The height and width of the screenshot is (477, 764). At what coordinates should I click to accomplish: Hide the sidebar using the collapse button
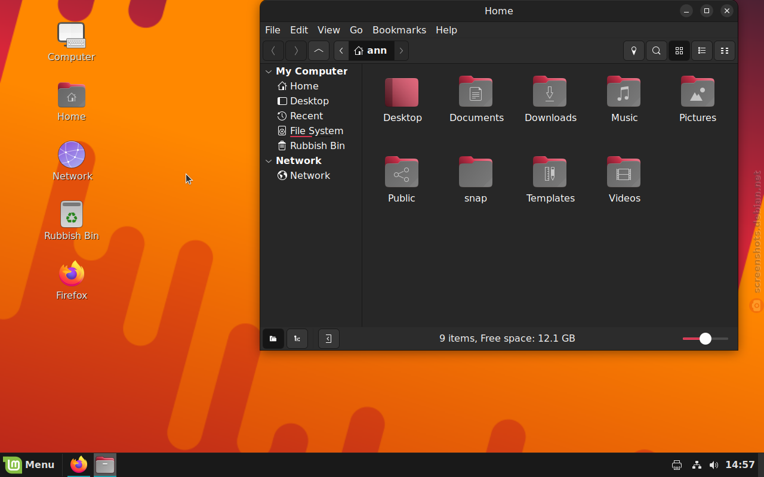click(x=329, y=339)
